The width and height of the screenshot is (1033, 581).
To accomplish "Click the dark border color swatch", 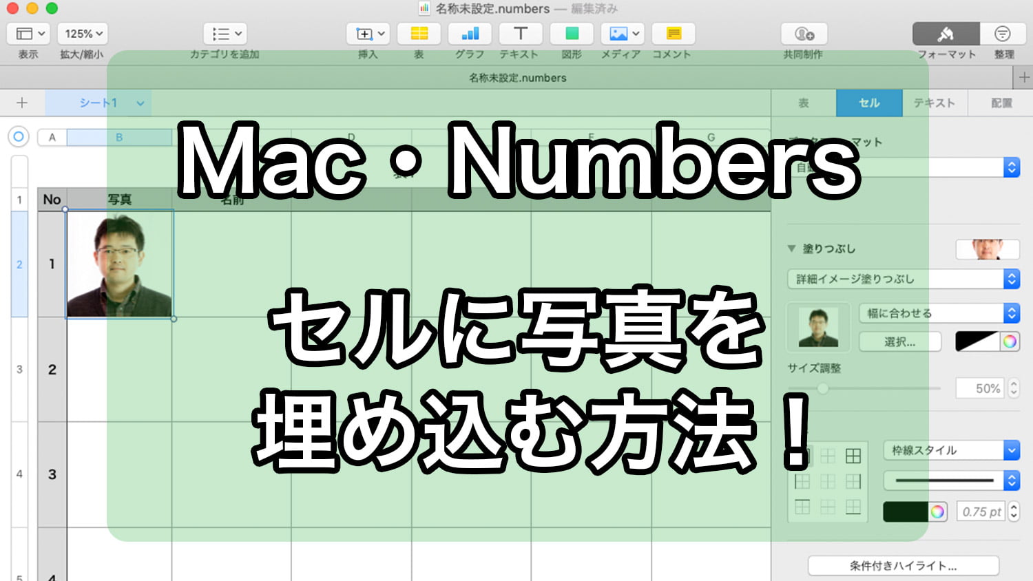I will [906, 511].
